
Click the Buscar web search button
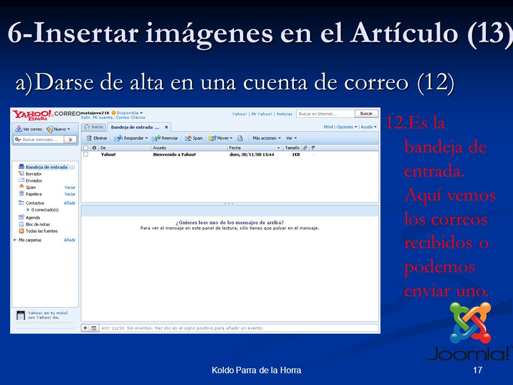[x=367, y=113]
